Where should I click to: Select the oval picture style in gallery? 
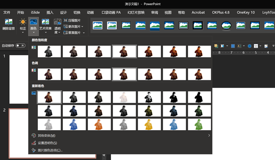[x=226, y=25]
